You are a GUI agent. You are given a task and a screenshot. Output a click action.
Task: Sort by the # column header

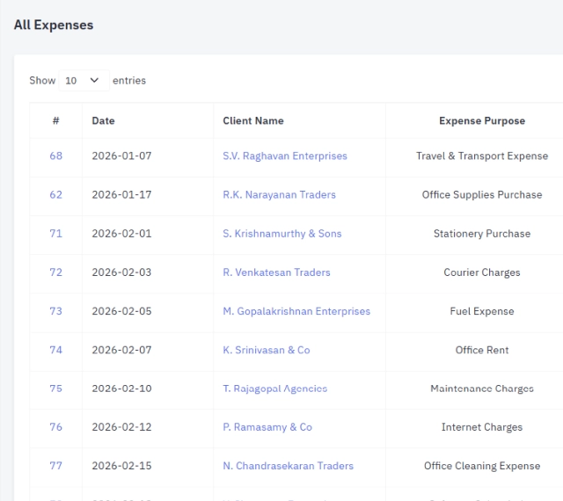56,120
